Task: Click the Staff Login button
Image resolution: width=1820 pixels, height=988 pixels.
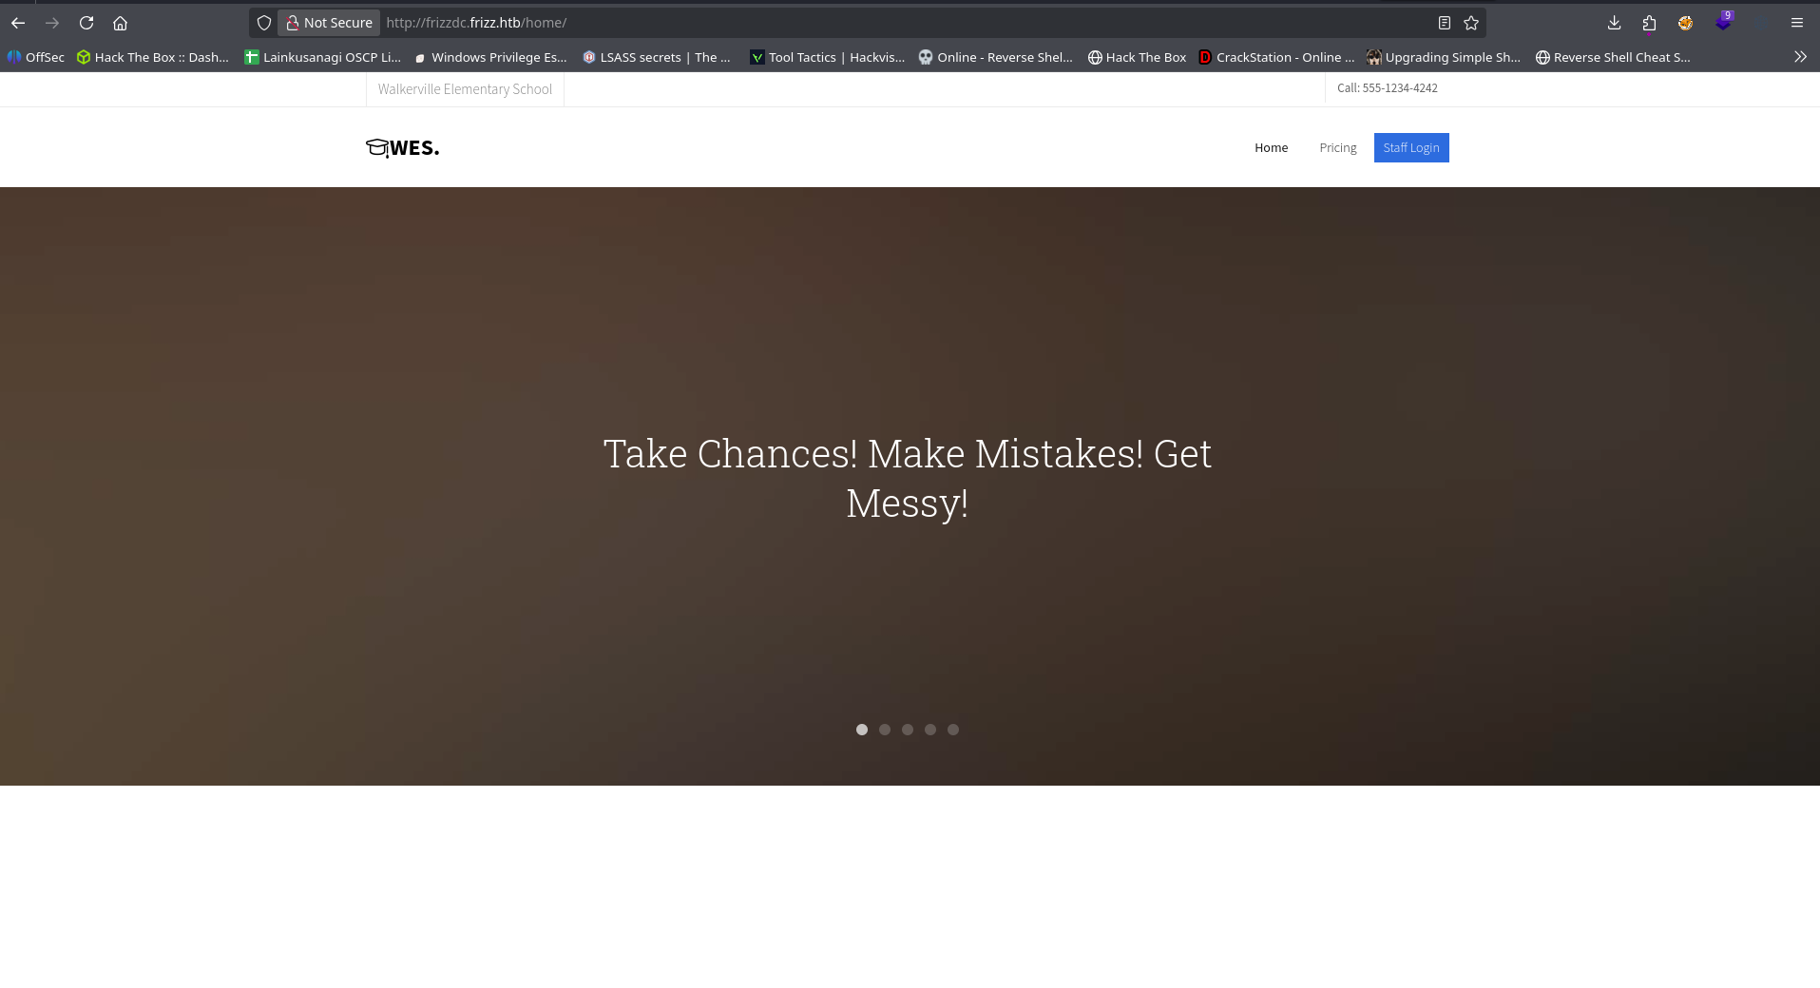Action: pos(1410,147)
